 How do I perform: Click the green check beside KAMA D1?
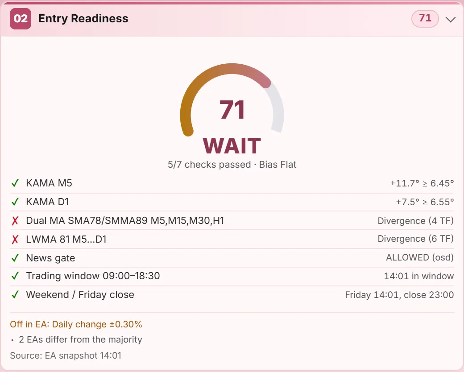(x=15, y=202)
